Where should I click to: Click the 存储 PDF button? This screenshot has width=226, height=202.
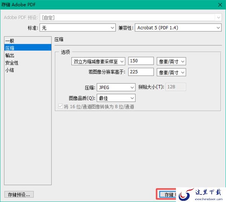click(168, 194)
